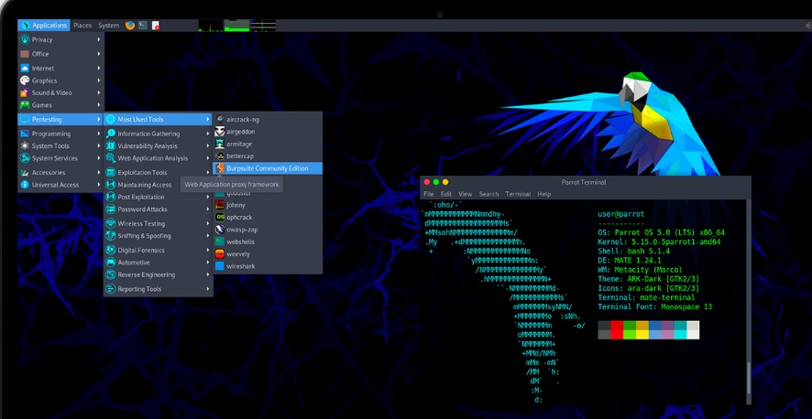Click the wireshark shark-fin icon
Image resolution: width=812 pixels, height=419 pixels.
point(220,266)
